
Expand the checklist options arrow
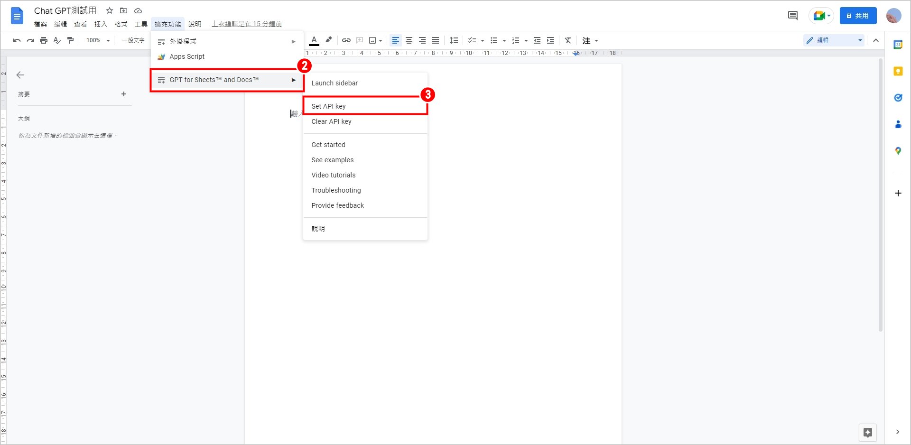[x=483, y=41]
